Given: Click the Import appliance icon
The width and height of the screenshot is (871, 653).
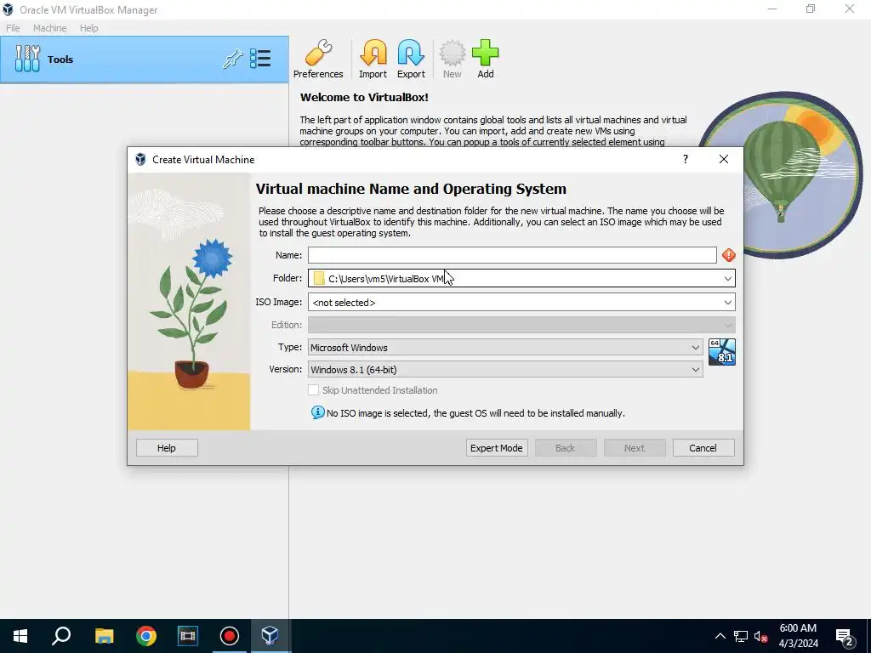Looking at the screenshot, I should [373, 59].
